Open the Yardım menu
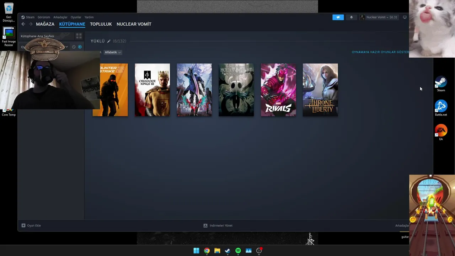Screen dimensions: 455x256 [x=89, y=17]
